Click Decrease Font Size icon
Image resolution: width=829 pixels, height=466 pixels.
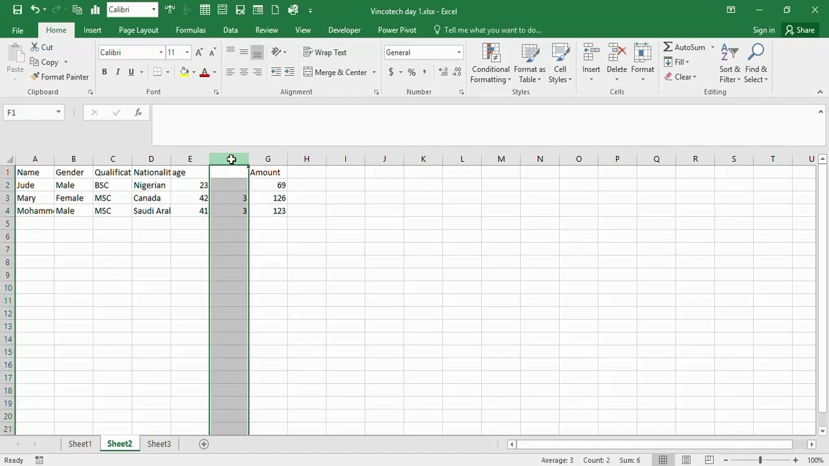click(x=213, y=52)
